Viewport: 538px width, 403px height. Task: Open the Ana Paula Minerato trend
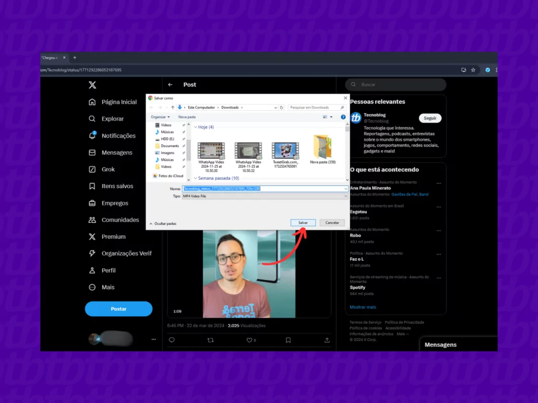coord(370,188)
